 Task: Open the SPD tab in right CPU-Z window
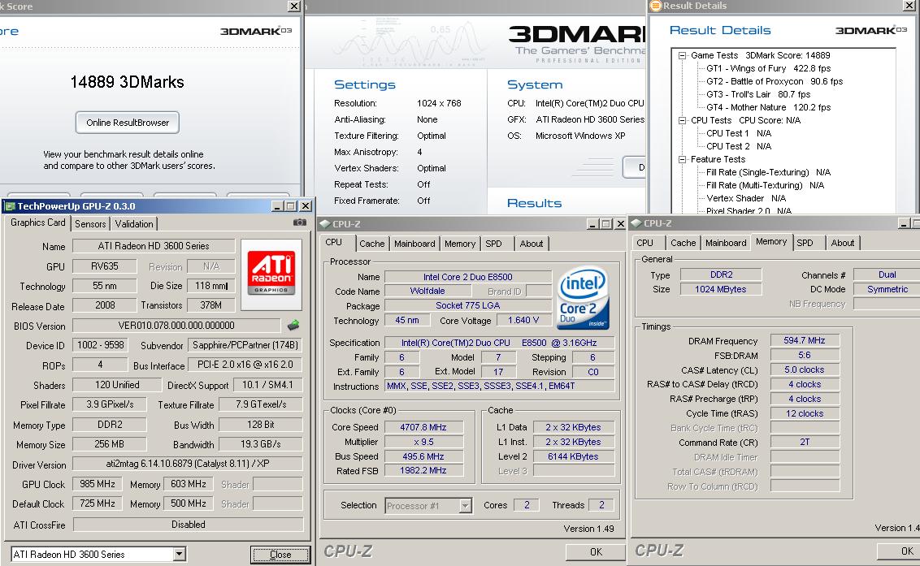coord(805,243)
